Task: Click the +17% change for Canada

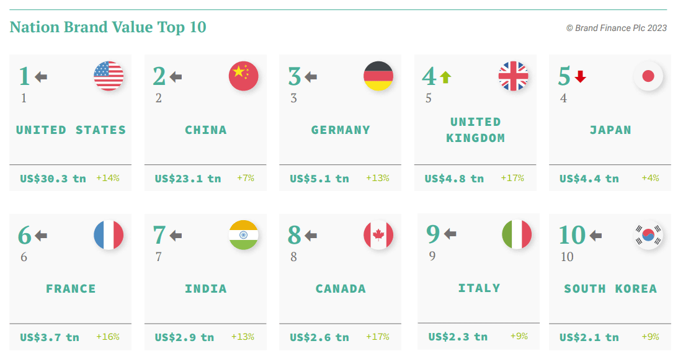Action: 378,337
